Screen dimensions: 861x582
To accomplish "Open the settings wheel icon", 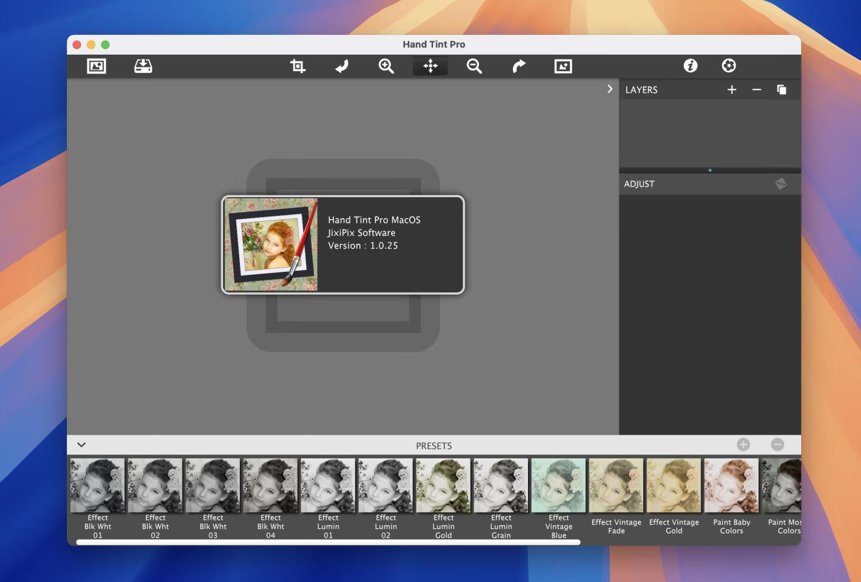I will tap(729, 66).
